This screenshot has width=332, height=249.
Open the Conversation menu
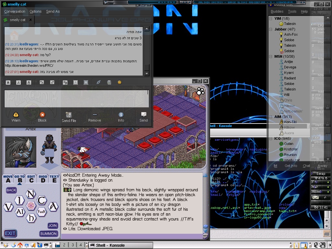pos(15,11)
